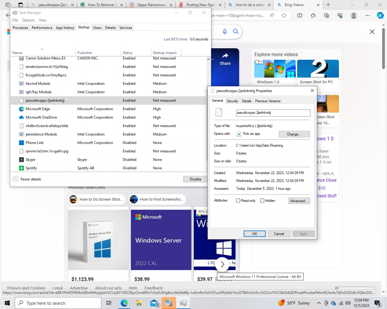
Task: Open the Edge Copilot sidebar icon
Action: pyautogui.click(x=380, y=15)
